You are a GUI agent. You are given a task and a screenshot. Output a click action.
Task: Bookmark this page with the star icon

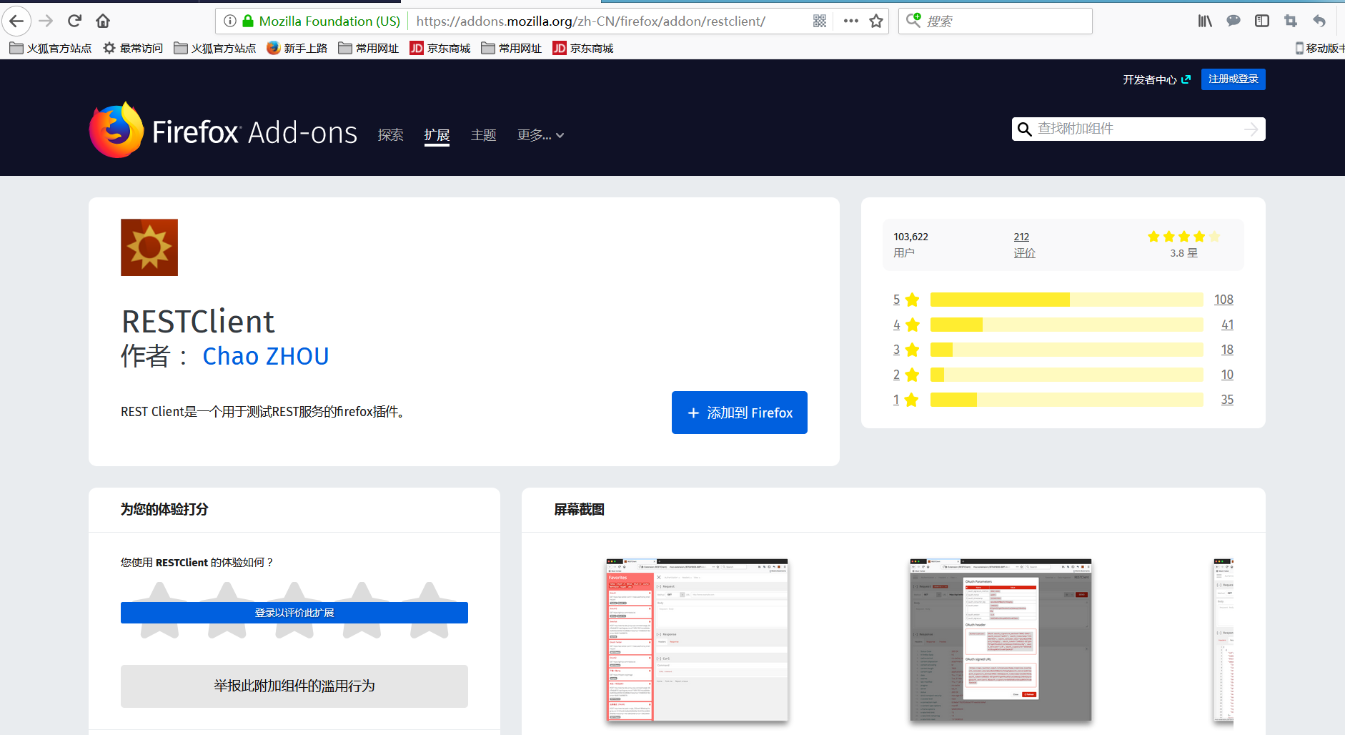tap(876, 21)
